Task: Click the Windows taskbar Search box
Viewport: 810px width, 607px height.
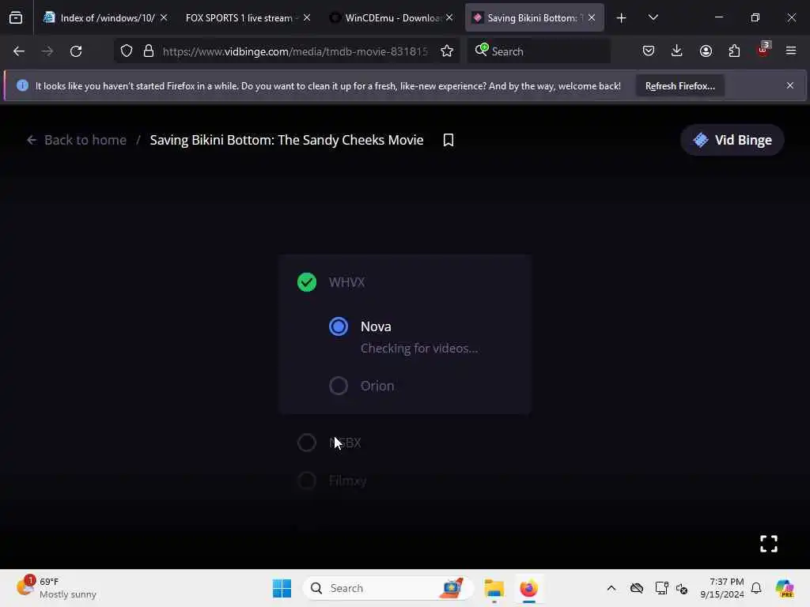Action: [388, 588]
